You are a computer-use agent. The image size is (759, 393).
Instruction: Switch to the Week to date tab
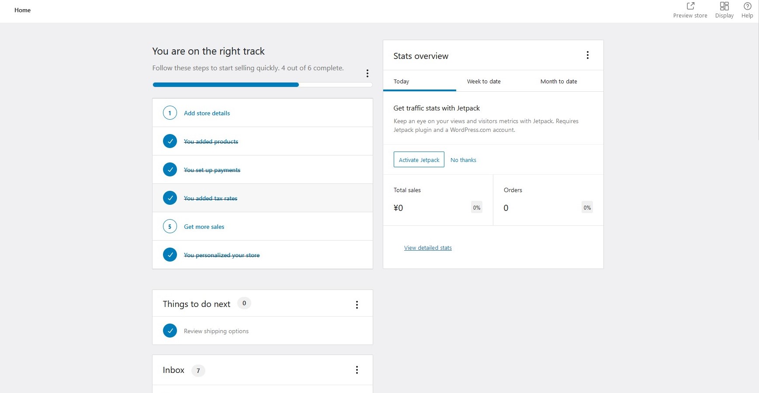pyautogui.click(x=484, y=82)
